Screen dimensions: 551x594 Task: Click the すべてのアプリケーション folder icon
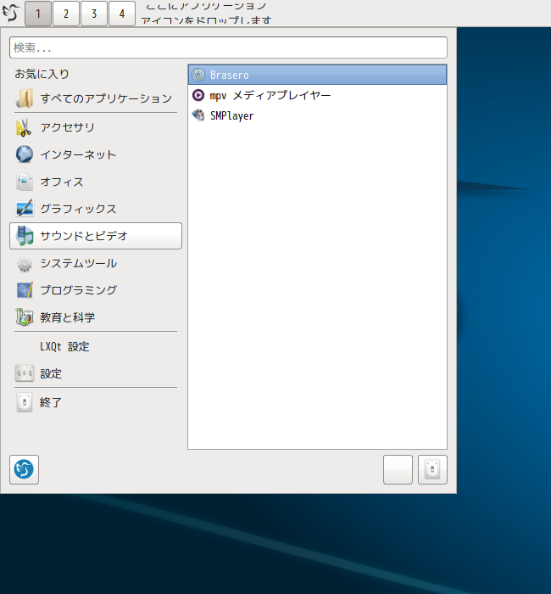tap(25, 98)
